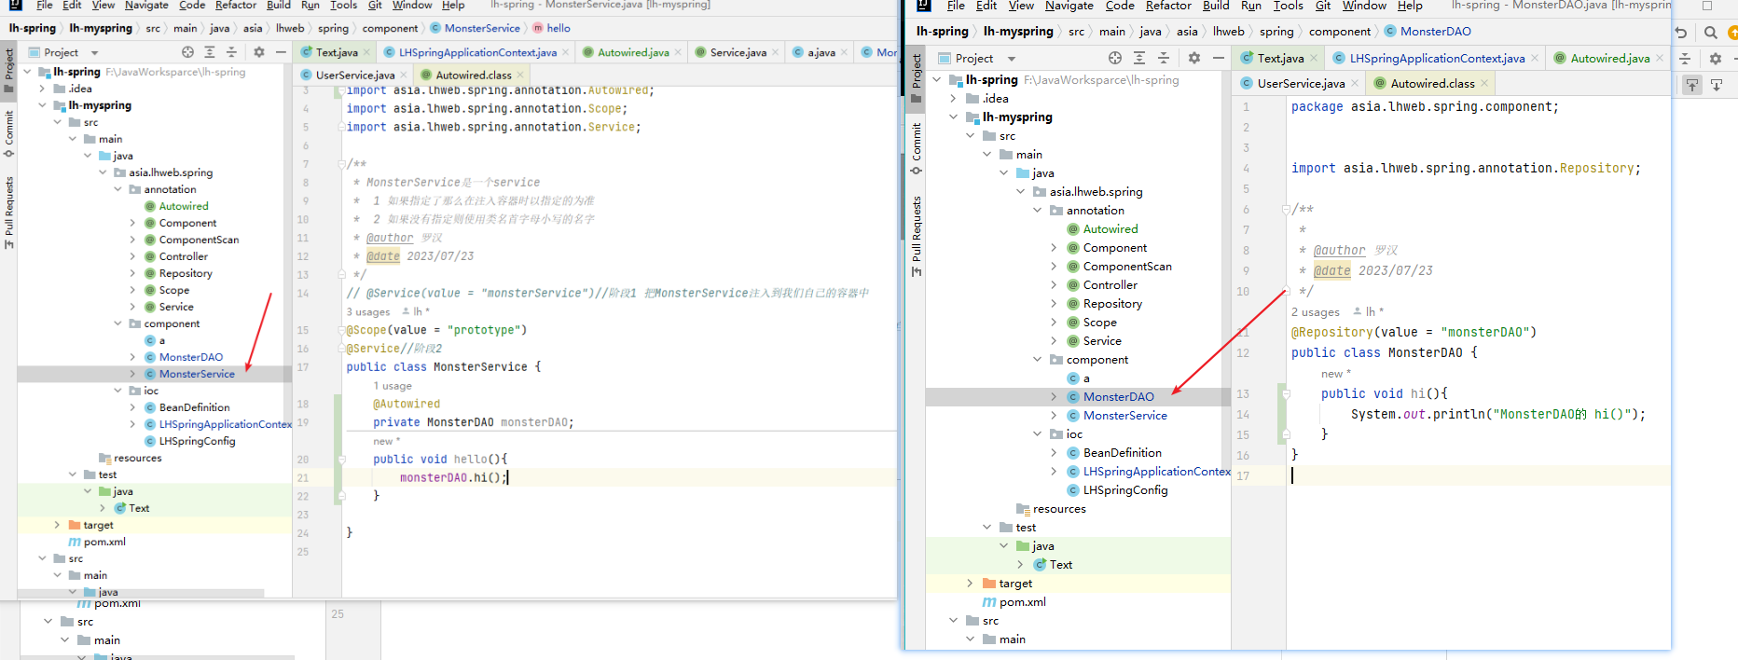The height and width of the screenshot is (660, 1738).
Task: Open Project panel gear options in MonsterService window
Action: [259, 52]
